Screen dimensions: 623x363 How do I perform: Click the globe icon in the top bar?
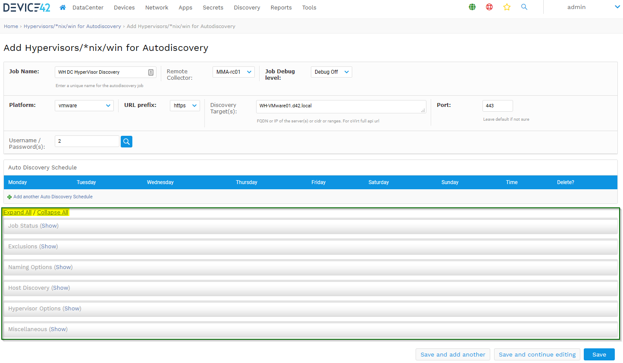472,7
